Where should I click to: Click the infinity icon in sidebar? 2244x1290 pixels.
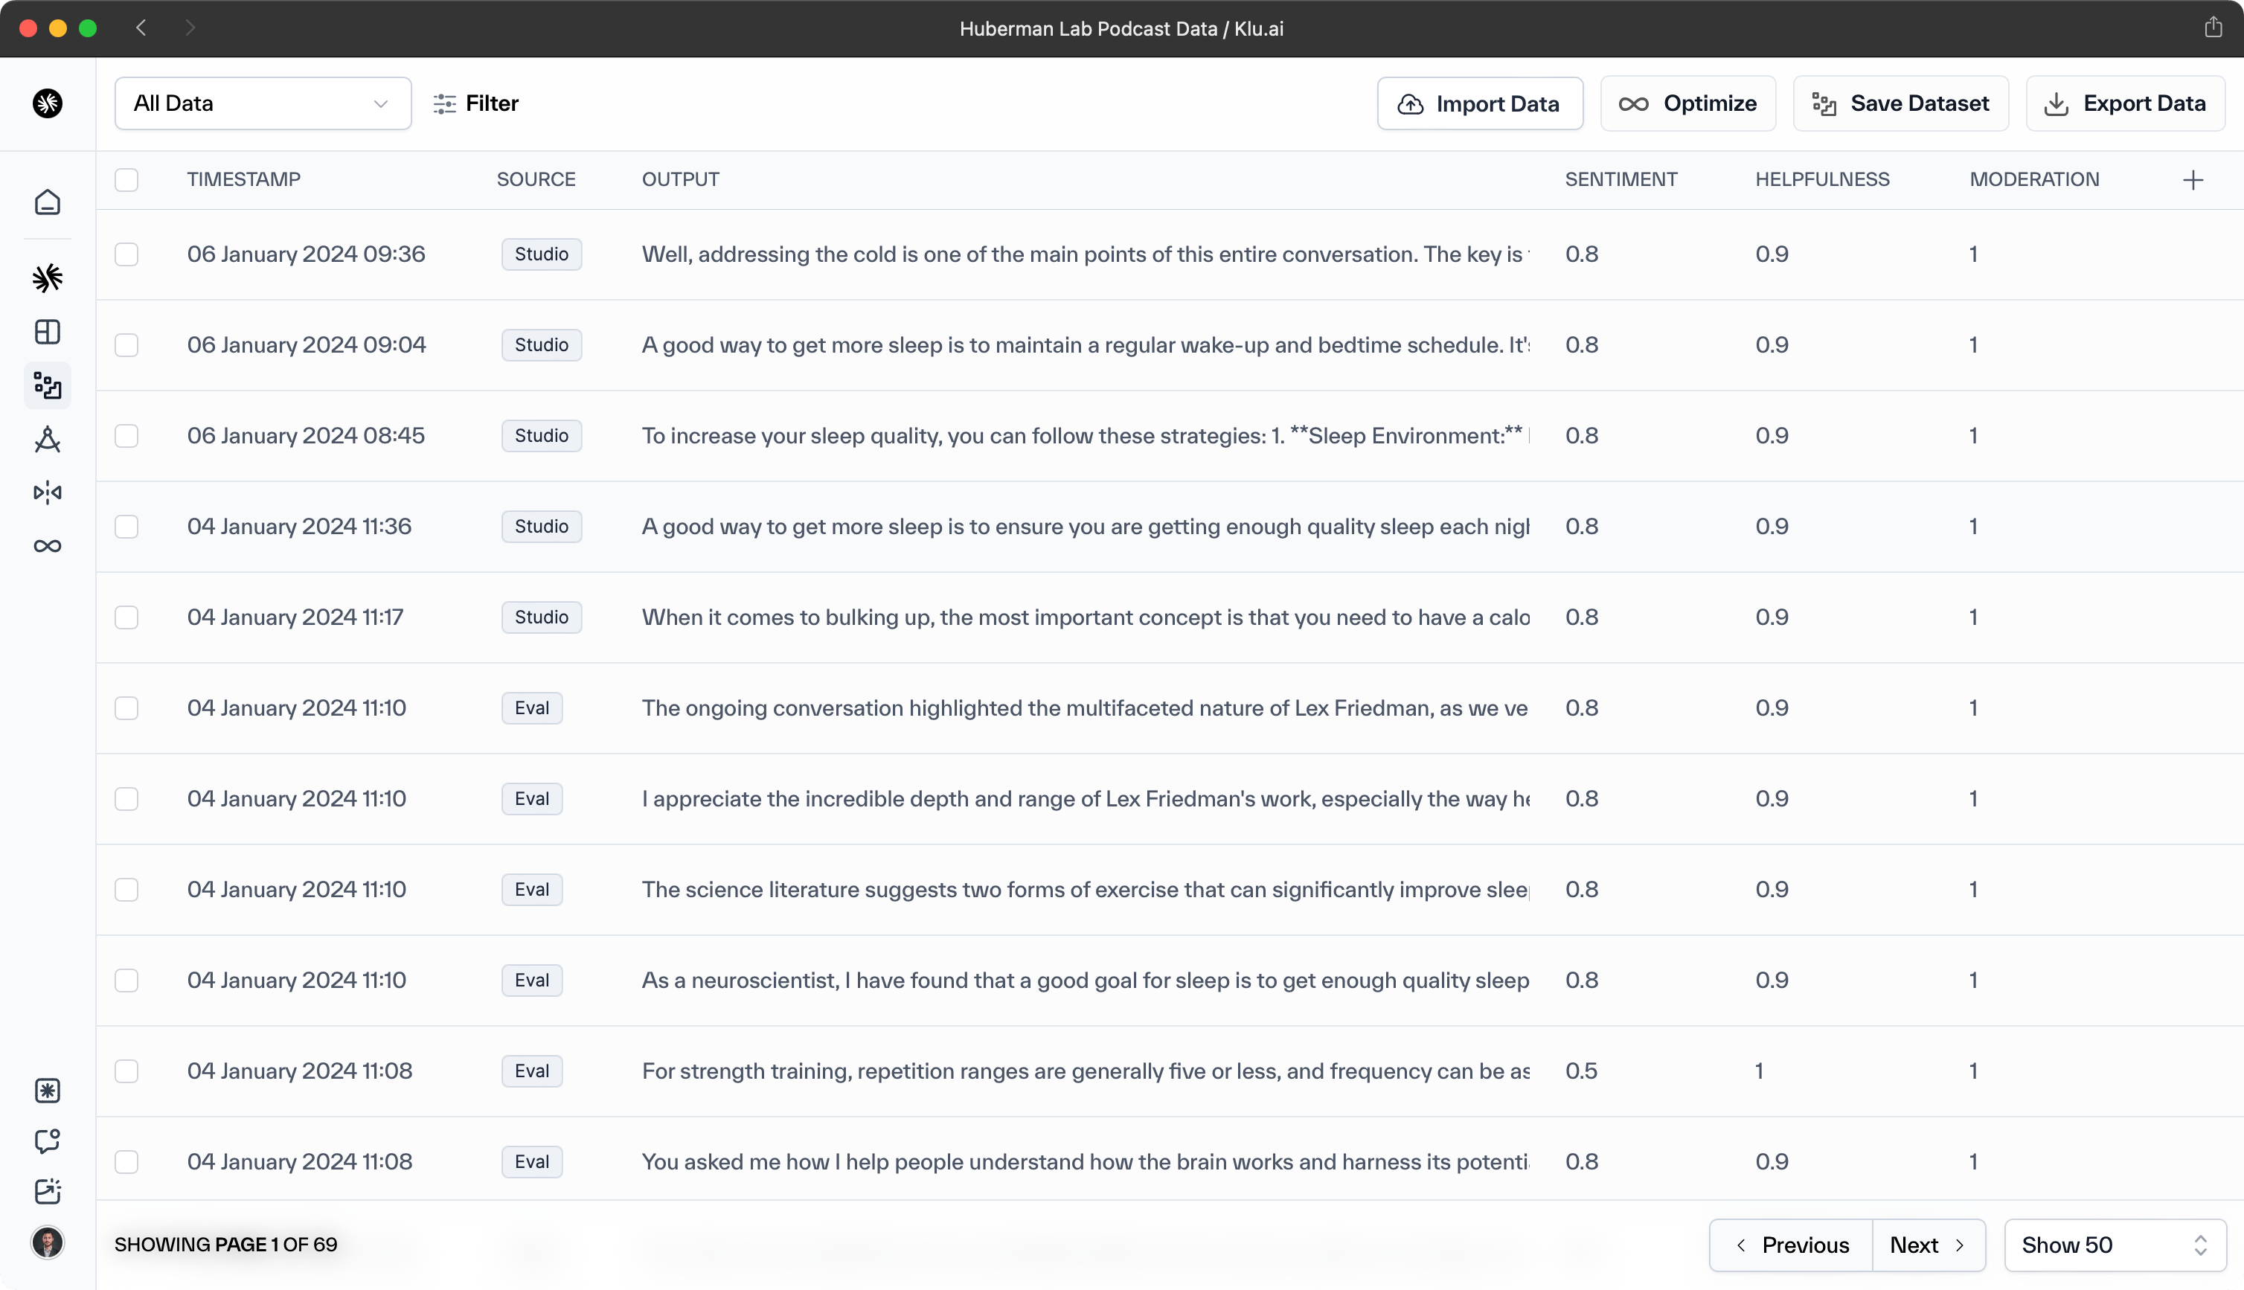pyautogui.click(x=48, y=546)
